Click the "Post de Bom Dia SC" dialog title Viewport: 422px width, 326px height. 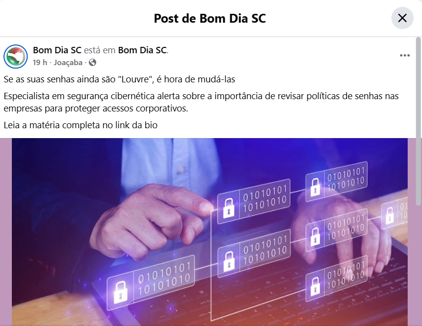(x=210, y=18)
